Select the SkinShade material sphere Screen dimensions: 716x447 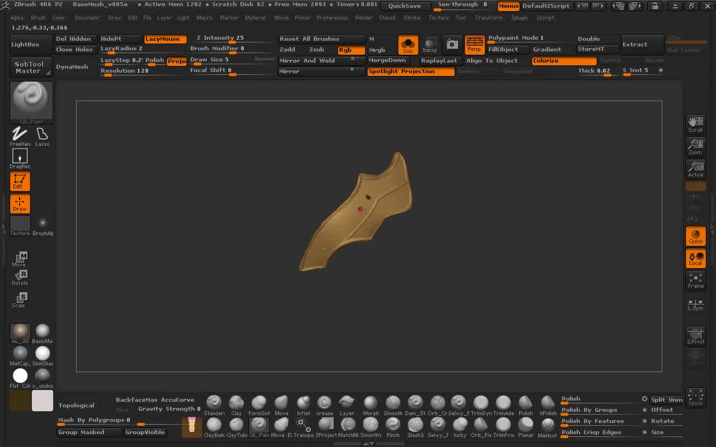click(43, 356)
